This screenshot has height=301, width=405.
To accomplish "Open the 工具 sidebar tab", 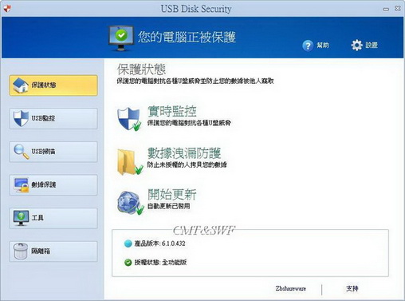I will pyautogui.click(x=53, y=218).
